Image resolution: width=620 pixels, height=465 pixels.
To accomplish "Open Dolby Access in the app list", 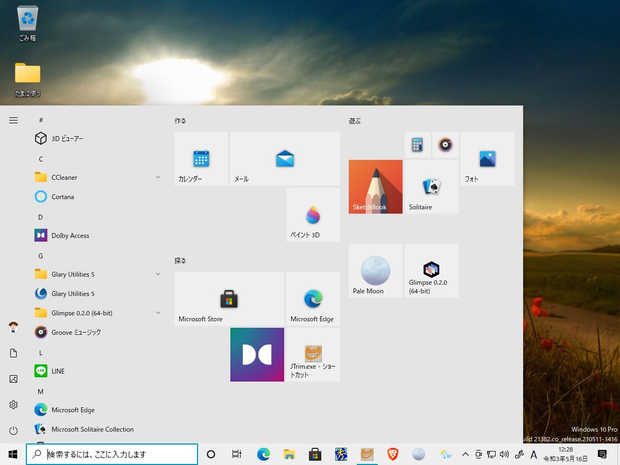I will (x=97, y=235).
